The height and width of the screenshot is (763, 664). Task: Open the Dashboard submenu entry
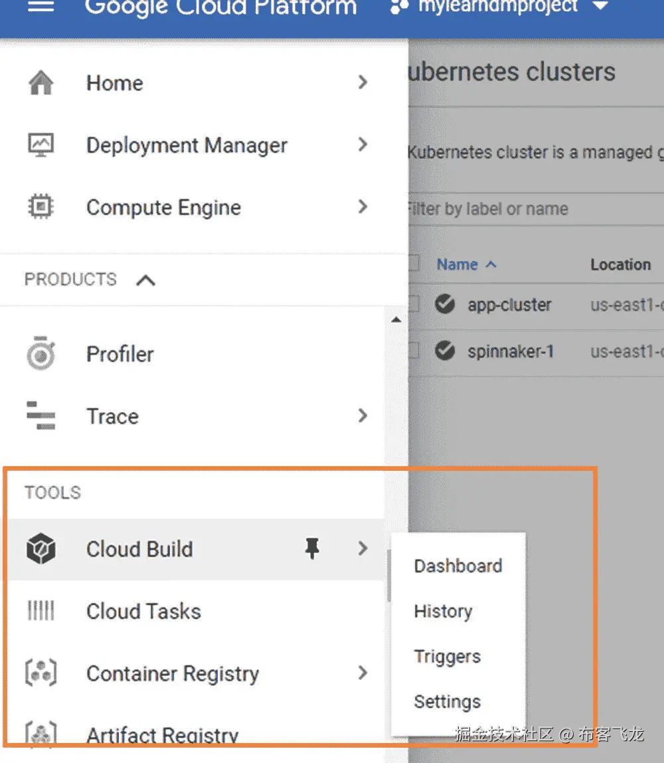pos(457,566)
